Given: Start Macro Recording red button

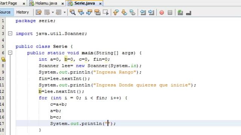Looking at the screenshot, I should (162, 12).
